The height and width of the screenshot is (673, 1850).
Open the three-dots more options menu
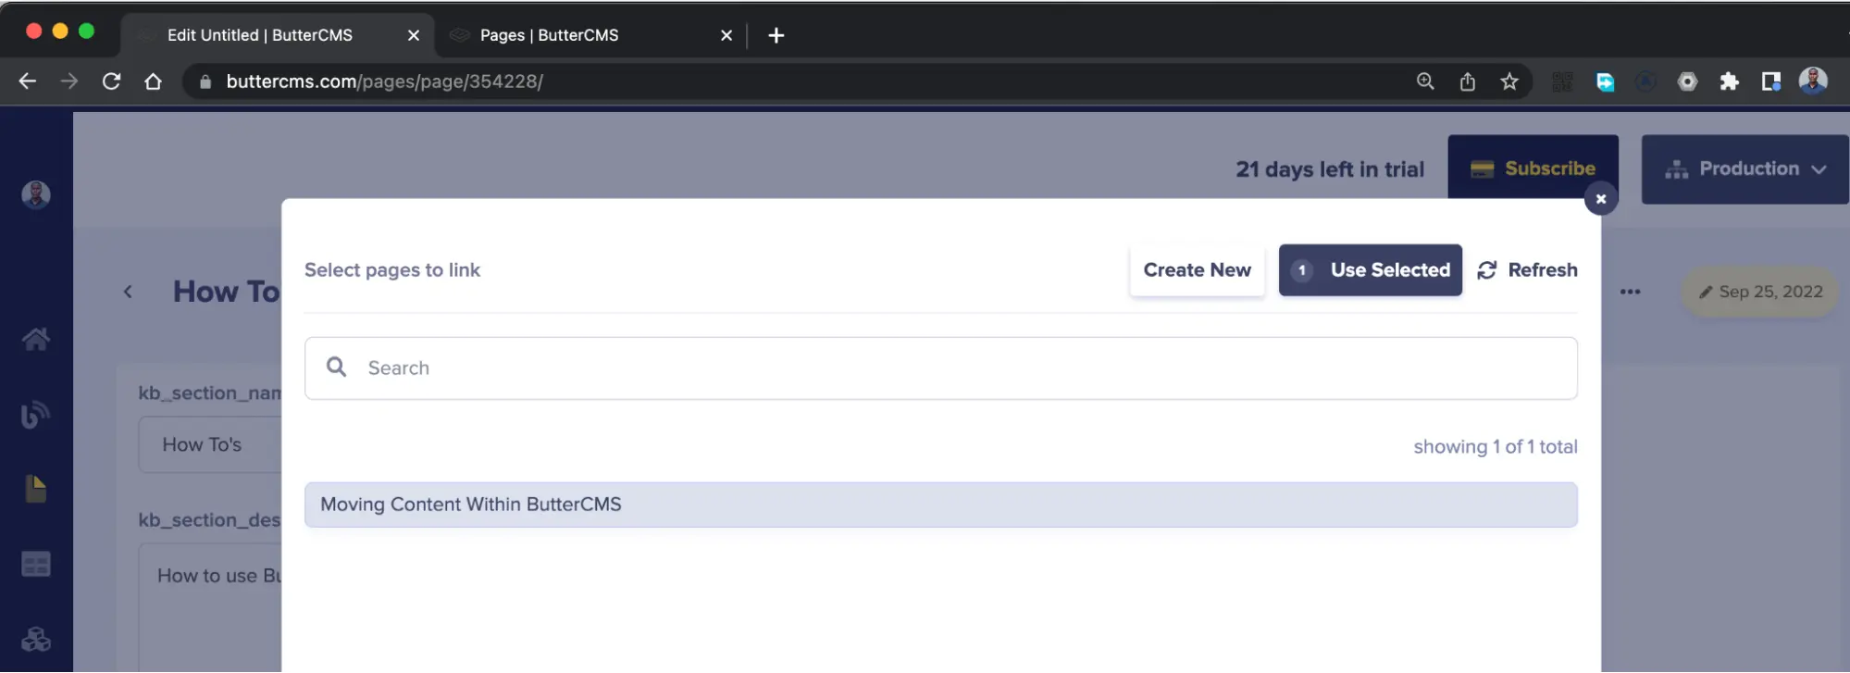pyautogui.click(x=1630, y=292)
